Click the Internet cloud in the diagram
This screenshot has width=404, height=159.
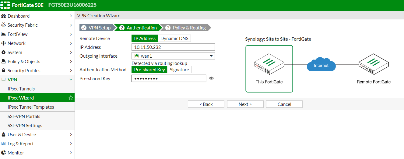pyautogui.click(x=321, y=65)
